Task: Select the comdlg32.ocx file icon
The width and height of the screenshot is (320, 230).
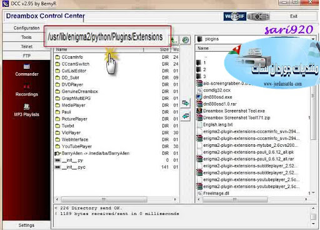Action: [199, 90]
